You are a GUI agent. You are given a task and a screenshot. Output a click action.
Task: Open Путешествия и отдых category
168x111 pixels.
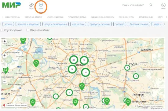click(x=77, y=17)
